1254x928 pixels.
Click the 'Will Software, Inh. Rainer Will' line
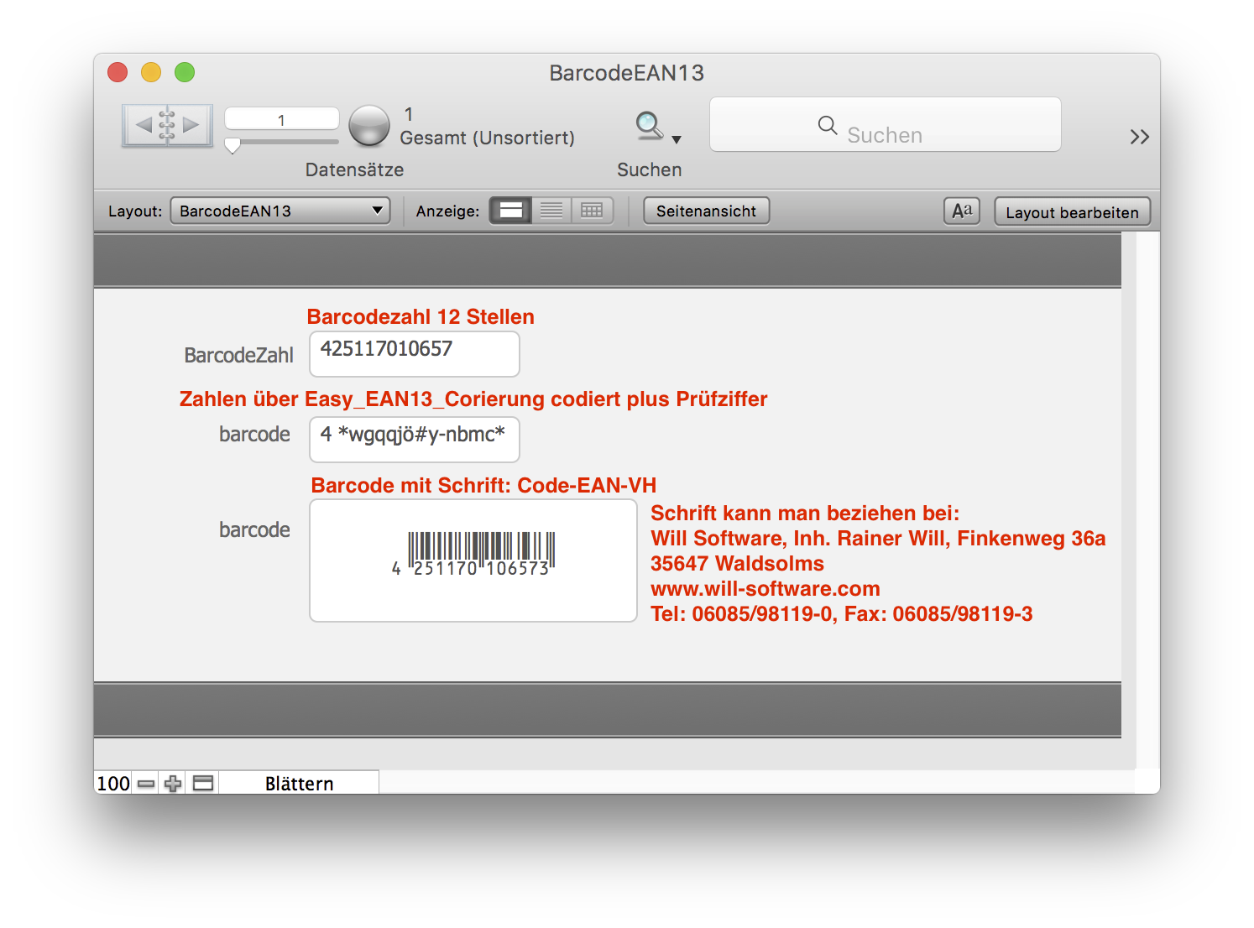point(878,539)
